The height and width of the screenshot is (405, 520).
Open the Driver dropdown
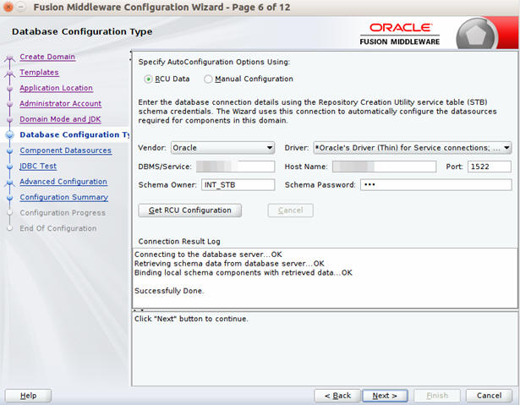point(413,148)
